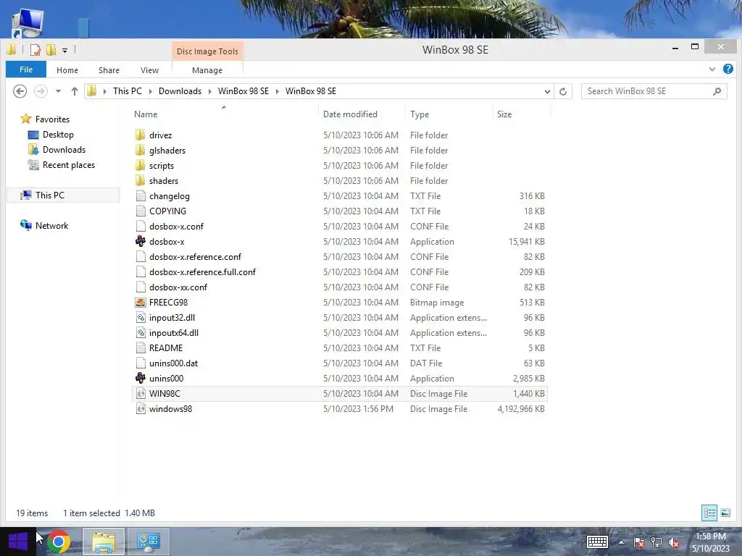Open the touch keyboard tray icon
742x556 pixels.
pyautogui.click(x=597, y=542)
